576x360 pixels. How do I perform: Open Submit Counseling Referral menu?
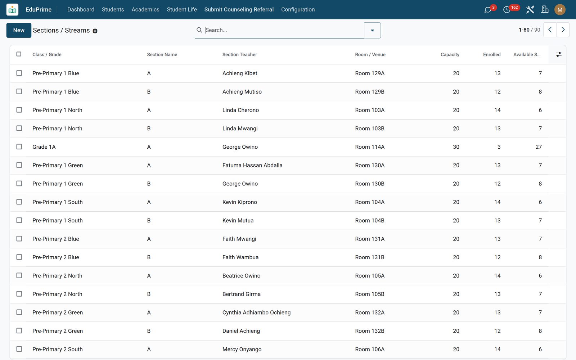pos(239,10)
